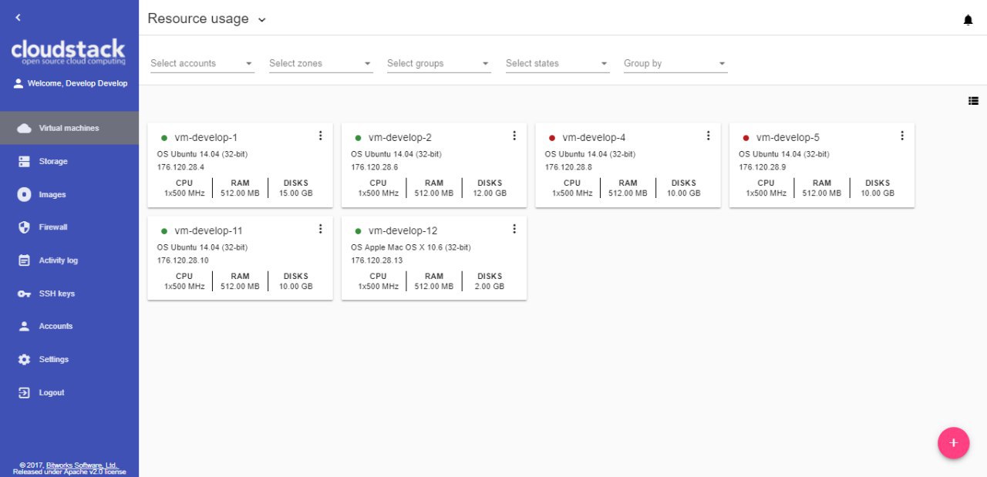The width and height of the screenshot is (987, 477).
Task: Open the Select zones dropdown
Action: click(321, 63)
